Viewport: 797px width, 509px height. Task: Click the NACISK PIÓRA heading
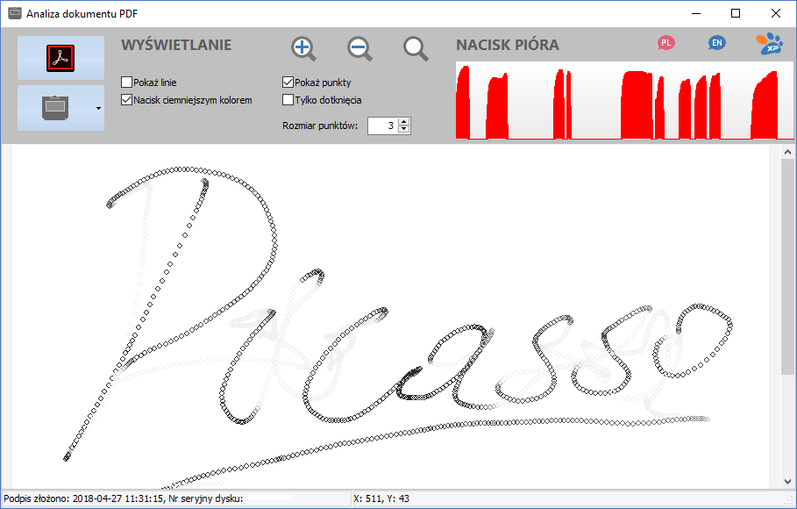[x=508, y=45]
